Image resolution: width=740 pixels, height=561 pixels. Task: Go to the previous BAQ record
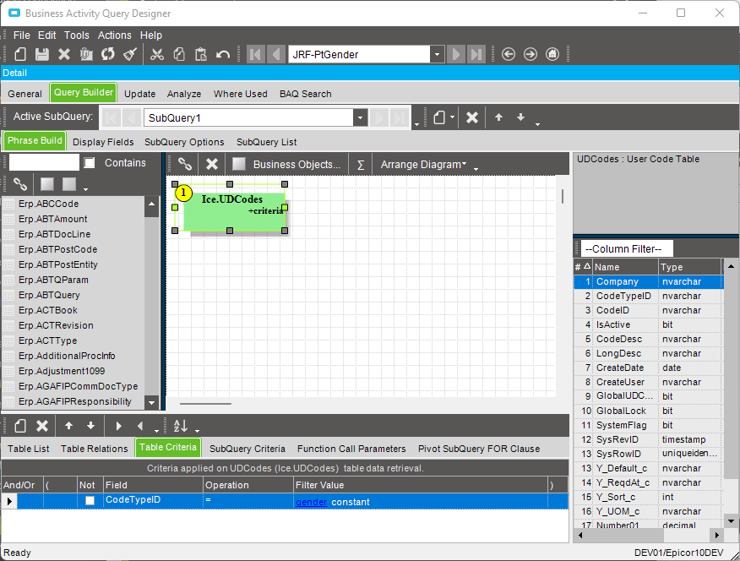pyautogui.click(x=276, y=54)
